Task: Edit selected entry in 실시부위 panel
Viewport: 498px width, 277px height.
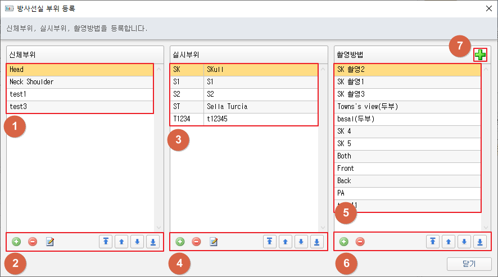Action: coord(213,242)
